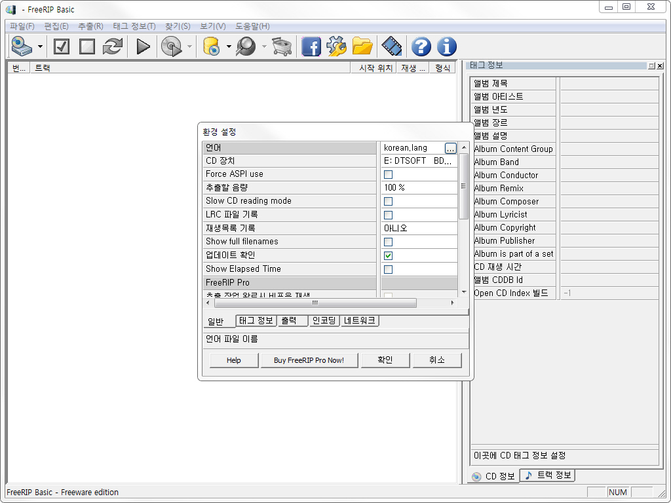Click the 트랙 column header
The image size is (671, 503).
pos(191,68)
